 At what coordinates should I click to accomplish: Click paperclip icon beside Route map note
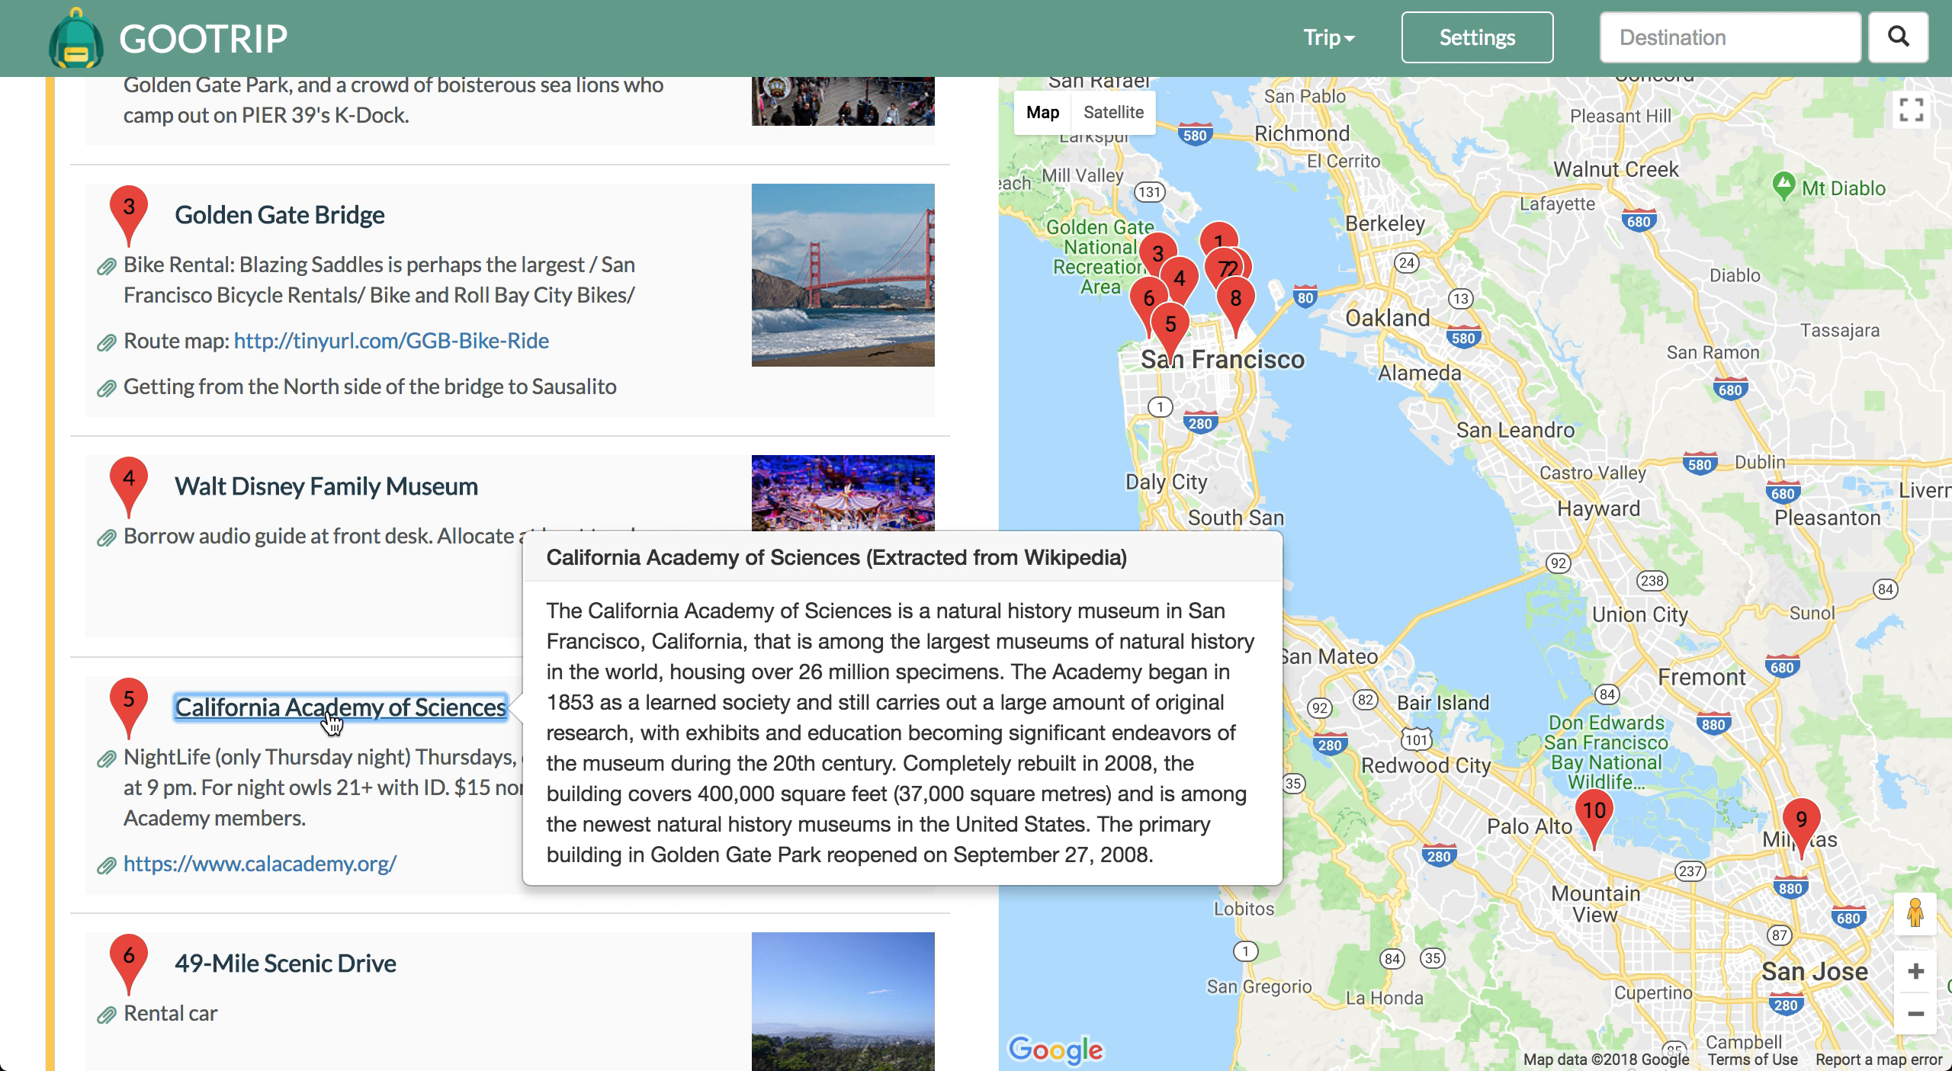106,342
